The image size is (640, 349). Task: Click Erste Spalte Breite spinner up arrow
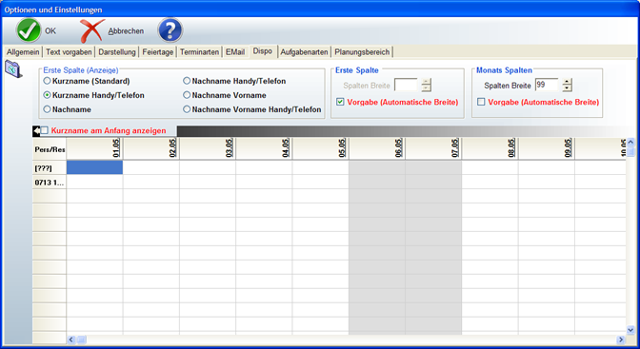(x=426, y=82)
